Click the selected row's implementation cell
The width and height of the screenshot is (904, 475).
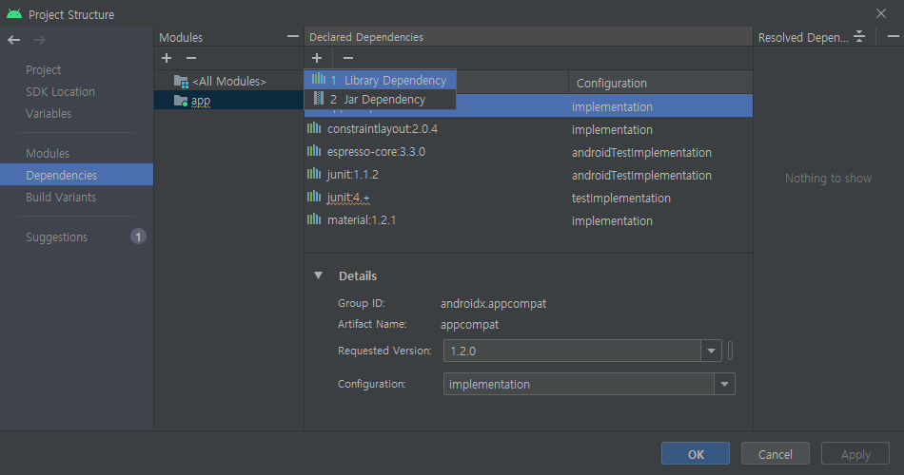click(612, 106)
